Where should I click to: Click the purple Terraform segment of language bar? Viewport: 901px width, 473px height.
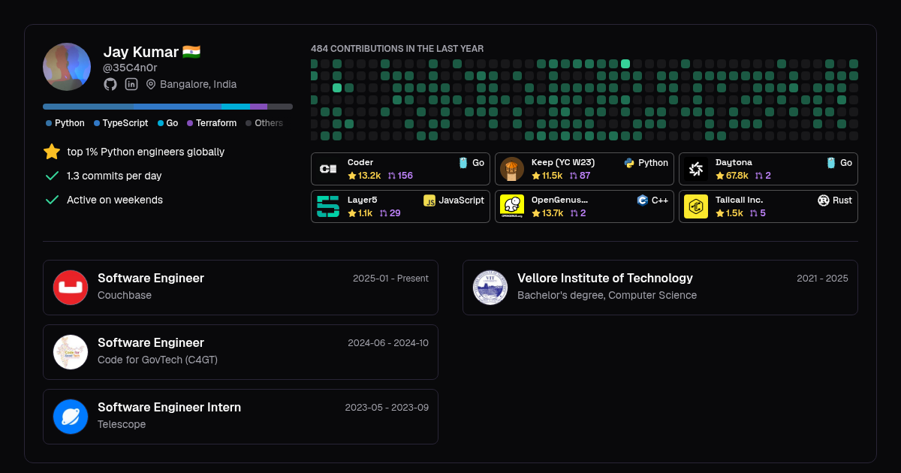(259, 107)
